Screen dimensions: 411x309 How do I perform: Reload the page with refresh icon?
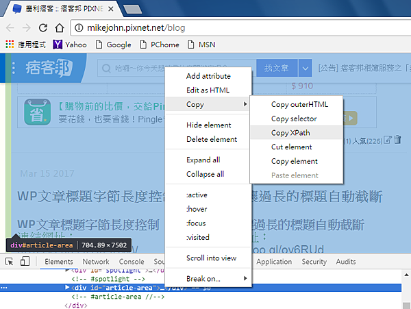[43, 28]
